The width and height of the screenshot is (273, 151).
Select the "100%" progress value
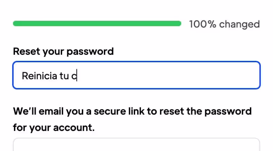(x=202, y=24)
